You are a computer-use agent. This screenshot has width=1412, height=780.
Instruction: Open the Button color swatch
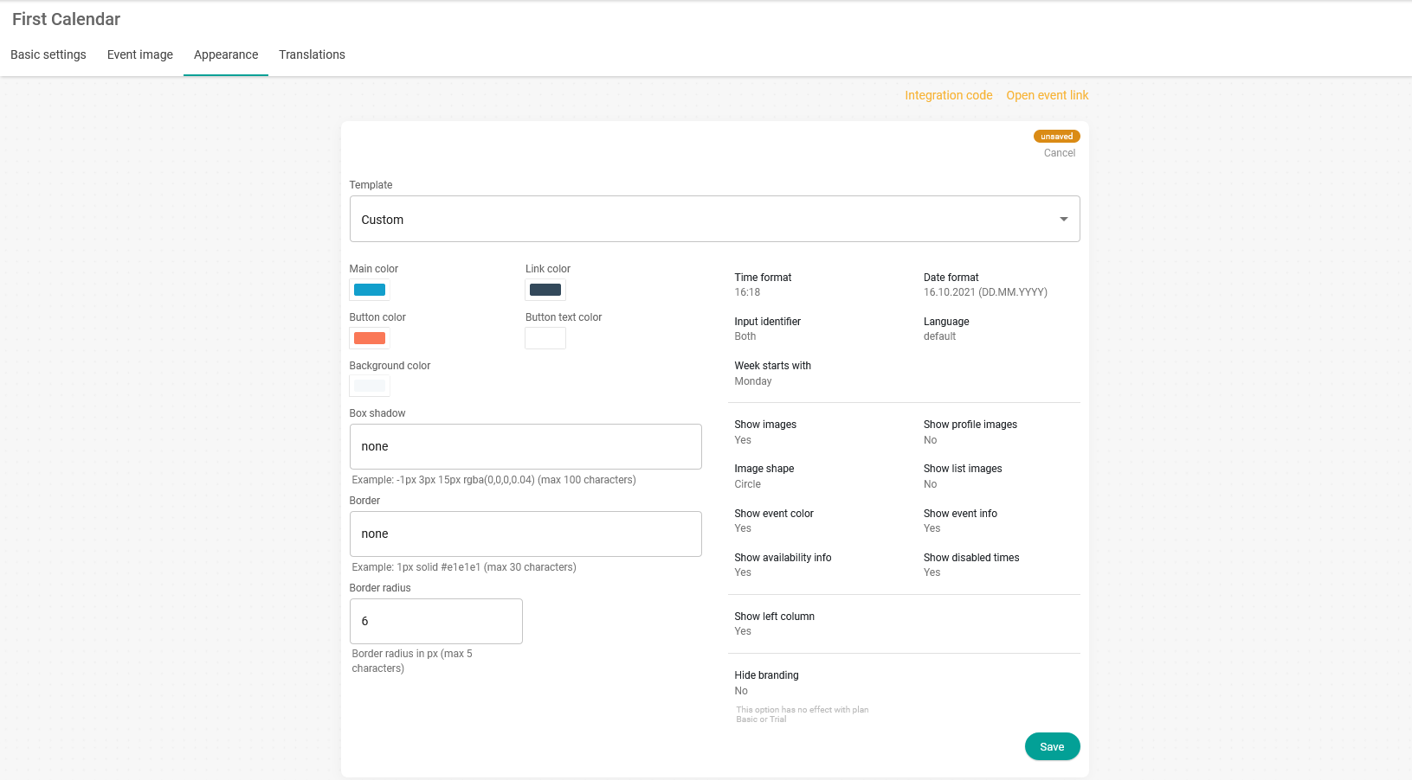(x=370, y=338)
